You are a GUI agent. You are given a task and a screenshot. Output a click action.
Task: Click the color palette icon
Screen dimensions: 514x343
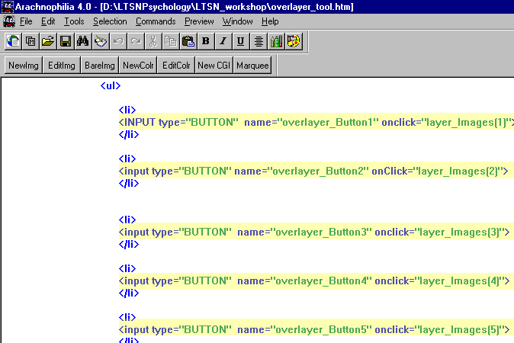pos(294,41)
